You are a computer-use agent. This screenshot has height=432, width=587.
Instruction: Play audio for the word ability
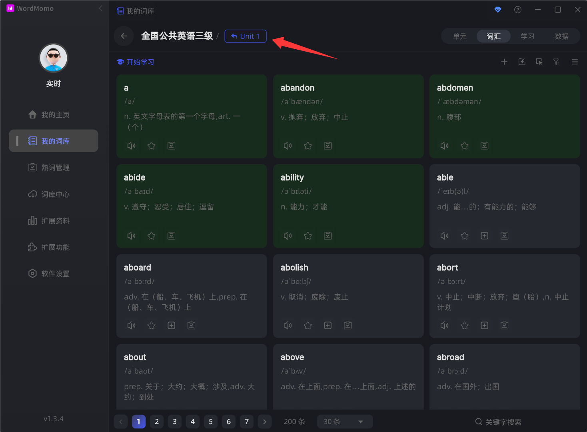pos(288,236)
